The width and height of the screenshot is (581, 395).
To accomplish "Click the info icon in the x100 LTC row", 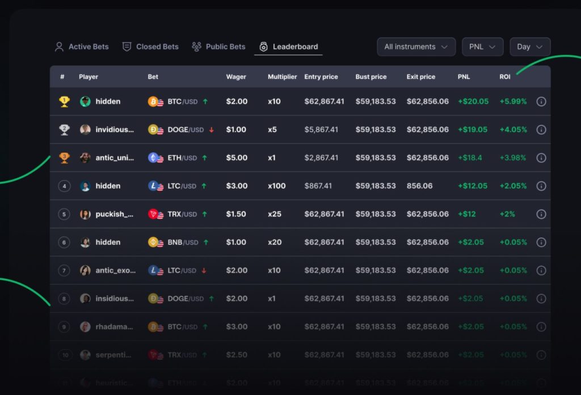I will pos(541,186).
